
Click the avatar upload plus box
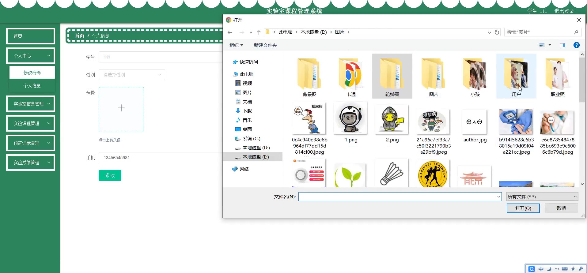pyautogui.click(x=121, y=110)
